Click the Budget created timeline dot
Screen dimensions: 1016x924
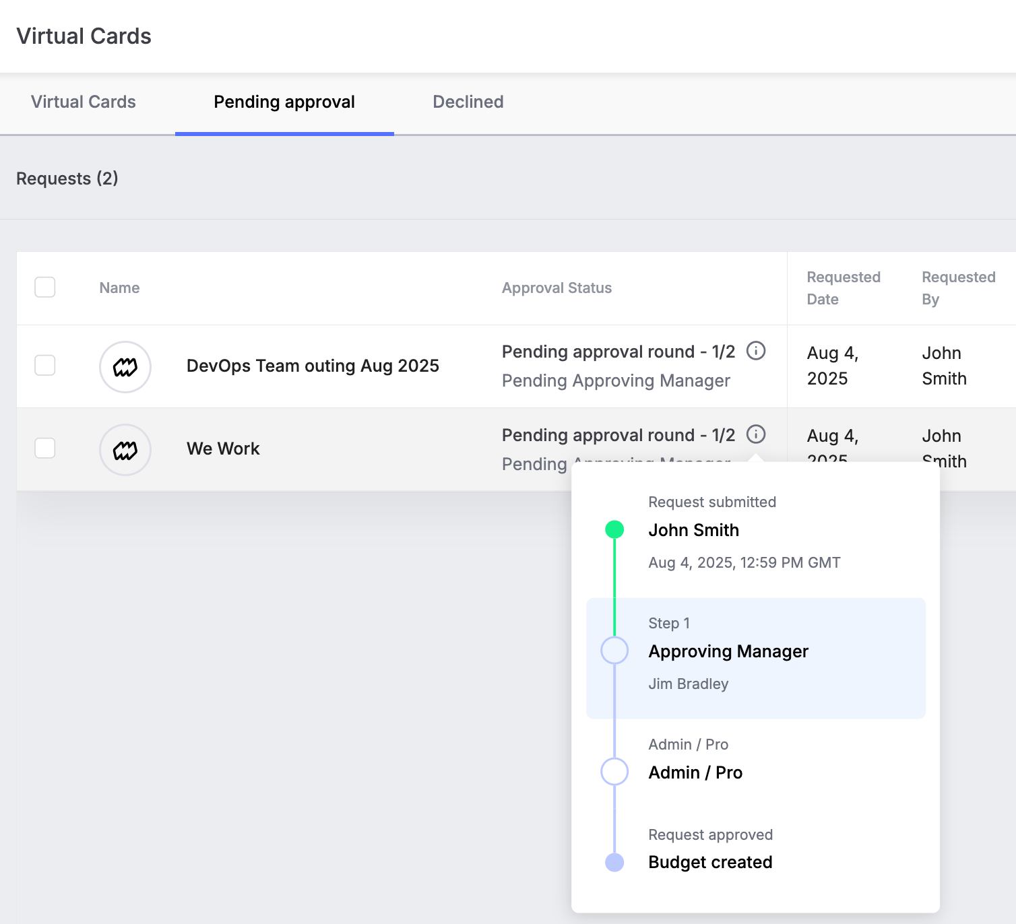click(x=614, y=862)
